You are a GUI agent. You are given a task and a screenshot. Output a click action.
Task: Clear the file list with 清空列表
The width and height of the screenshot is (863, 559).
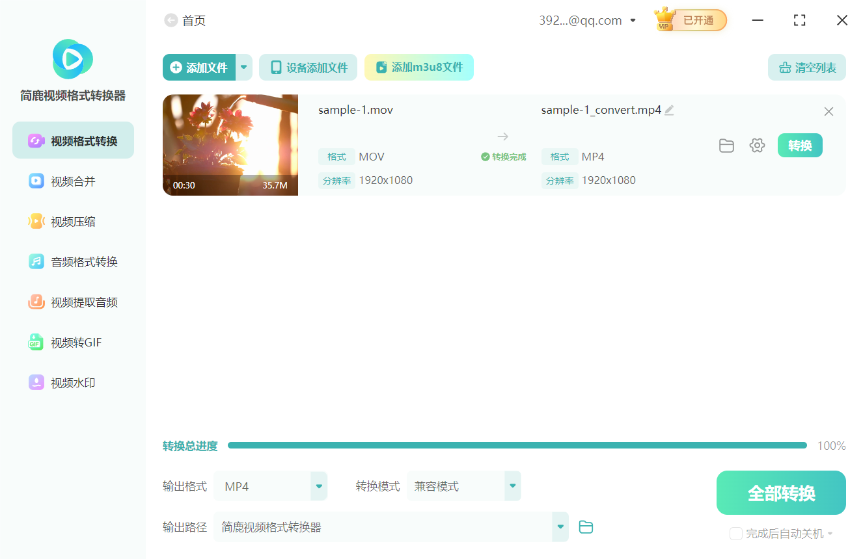806,67
